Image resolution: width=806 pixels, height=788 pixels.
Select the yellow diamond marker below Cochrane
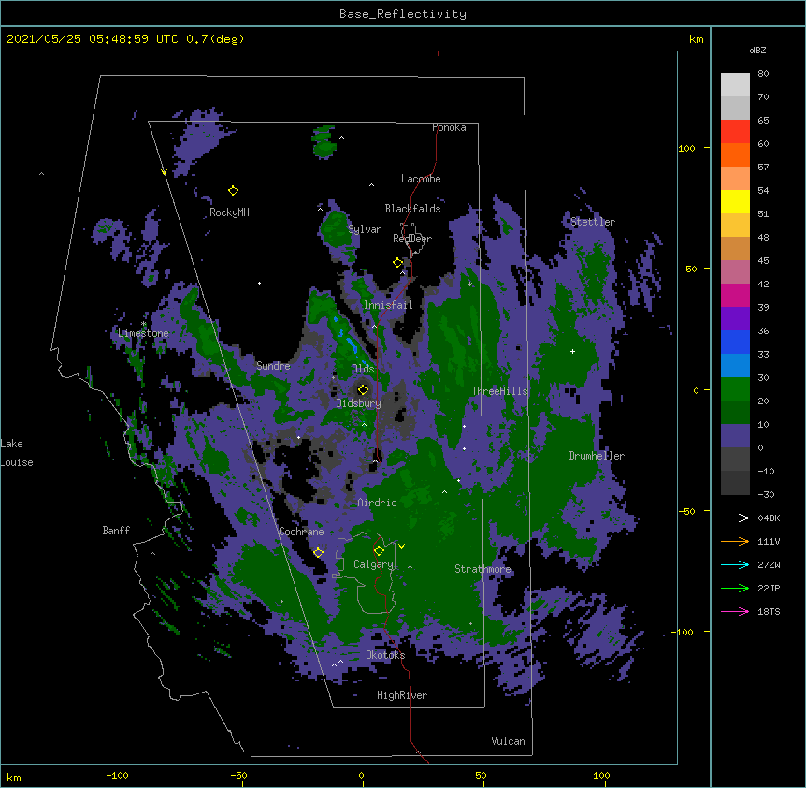point(318,553)
